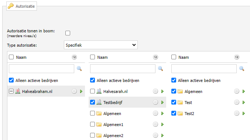The width and height of the screenshot is (250, 140).
Task: Check the Algemeen2 checkbox
Action: [x=92, y=135]
